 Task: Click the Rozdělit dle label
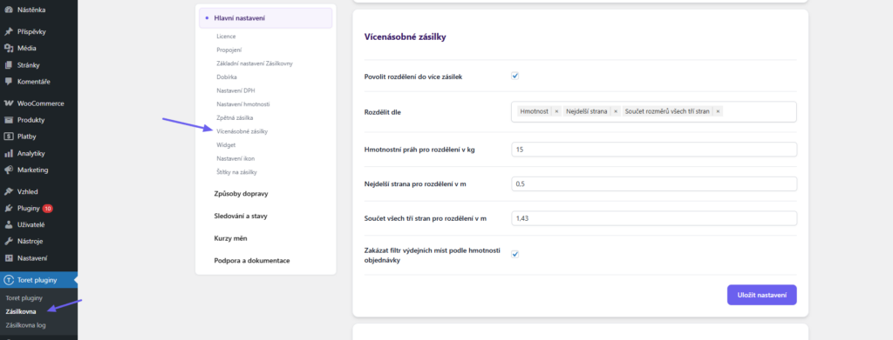383,112
